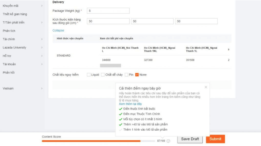This screenshot has width=261, height=146.
Task: Click the shipping fee horizontal scrollbar
Action: point(111,66)
